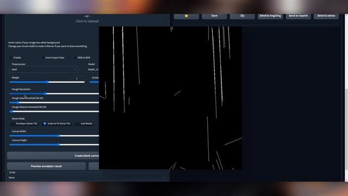Select Just Resize mode
This screenshot has height=196, width=348.
coord(84,124)
